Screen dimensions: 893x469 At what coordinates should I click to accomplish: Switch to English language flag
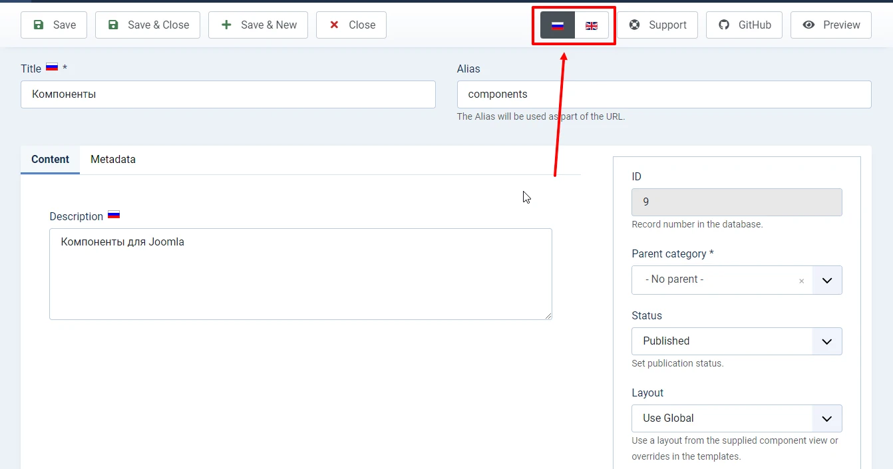coord(592,25)
